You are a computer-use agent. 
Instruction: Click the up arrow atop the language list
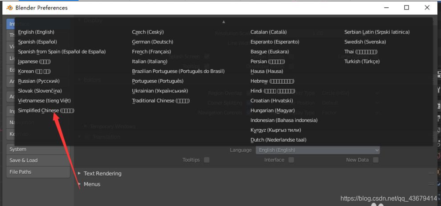223,22
